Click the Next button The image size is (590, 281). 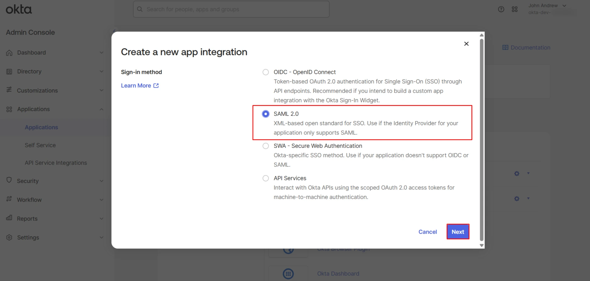tap(458, 232)
